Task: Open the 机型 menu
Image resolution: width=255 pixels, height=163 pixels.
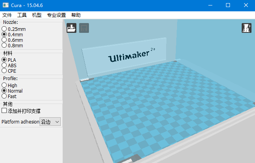Action: pos(37,15)
